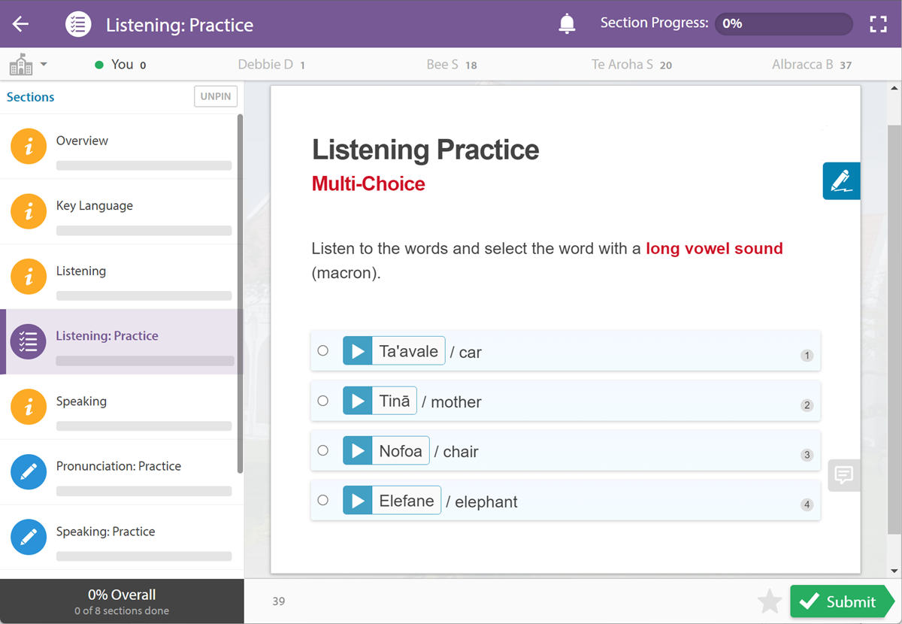The width and height of the screenshot is (902, 624).
Task: Click the Overview info icon
Action: pos(29,147)
